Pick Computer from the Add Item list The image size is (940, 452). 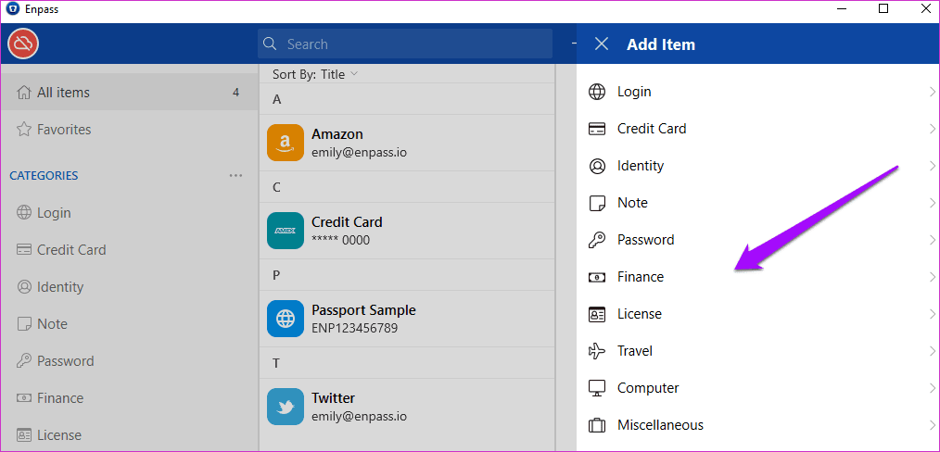tap(757, 388)
